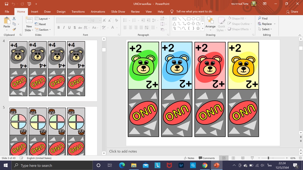Switch to Slide Show tab
303x170 pixels.
point(118,12)
